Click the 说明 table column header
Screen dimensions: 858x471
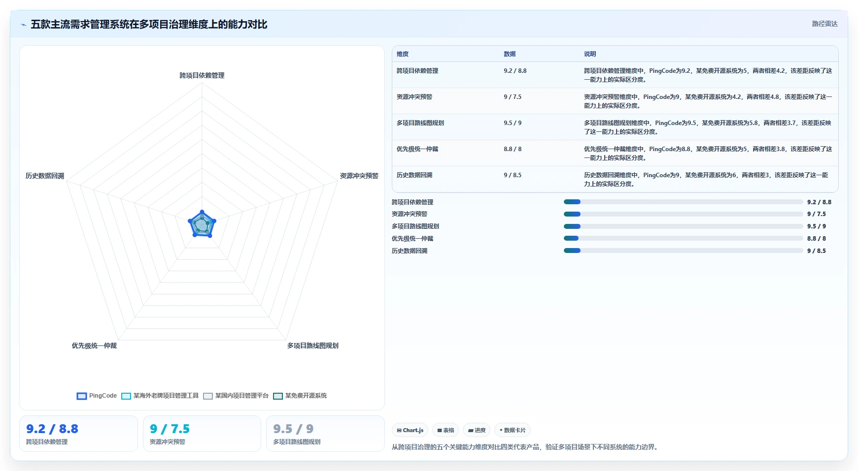[x=590, y=54]
